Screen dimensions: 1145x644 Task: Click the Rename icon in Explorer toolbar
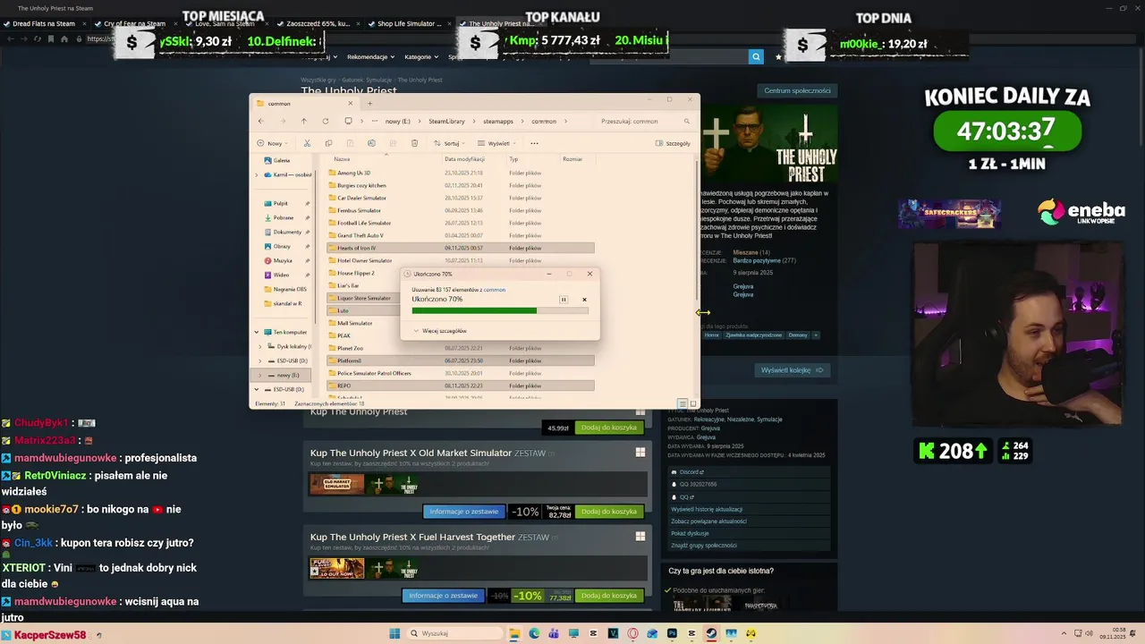pyautogui.click(x=371, y=143)
